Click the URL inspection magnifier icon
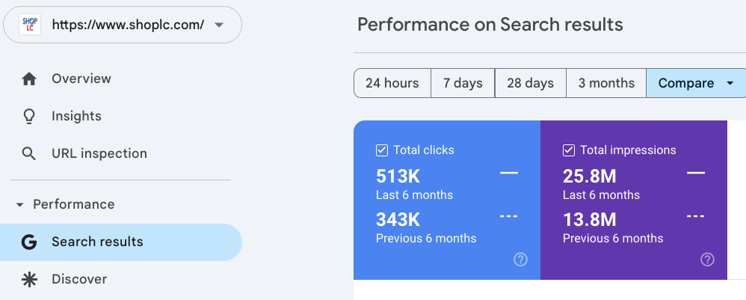This screenshot has height=300, width=746. [29, 153]
